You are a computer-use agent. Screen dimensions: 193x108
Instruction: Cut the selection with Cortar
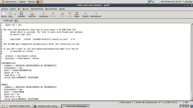[62, 15]
